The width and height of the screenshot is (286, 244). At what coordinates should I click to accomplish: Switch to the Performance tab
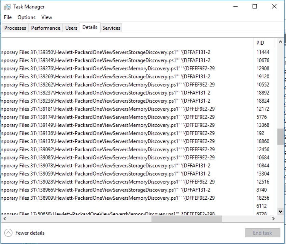point(46,28)
